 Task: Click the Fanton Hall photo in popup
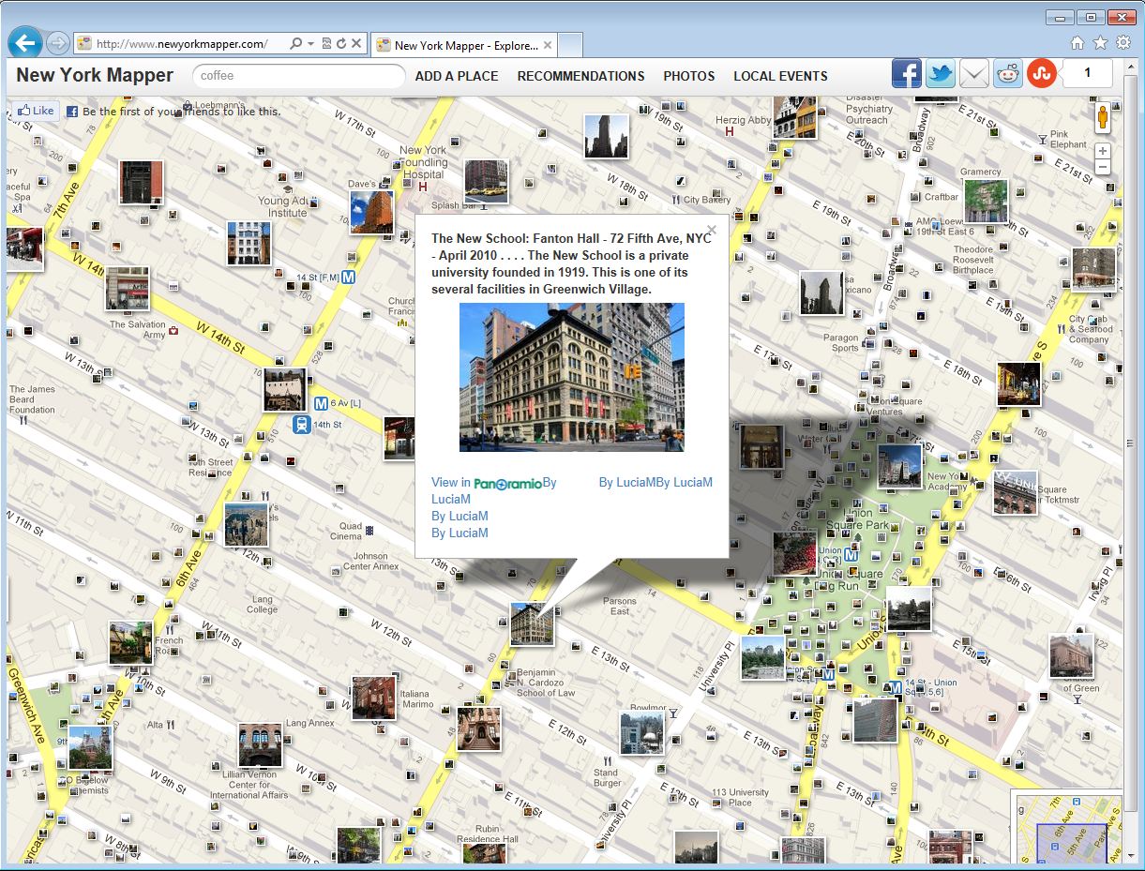(572, 377)
